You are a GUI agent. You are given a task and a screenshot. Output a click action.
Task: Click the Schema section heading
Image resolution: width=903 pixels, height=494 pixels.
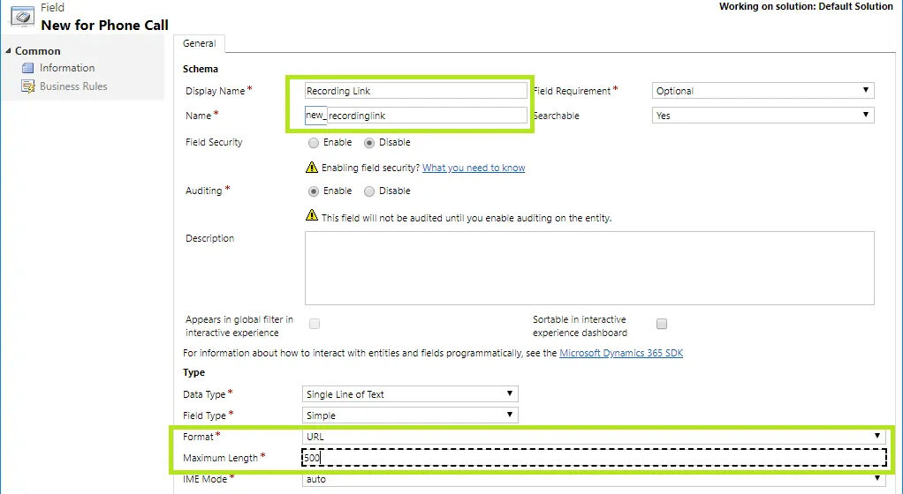201,69
